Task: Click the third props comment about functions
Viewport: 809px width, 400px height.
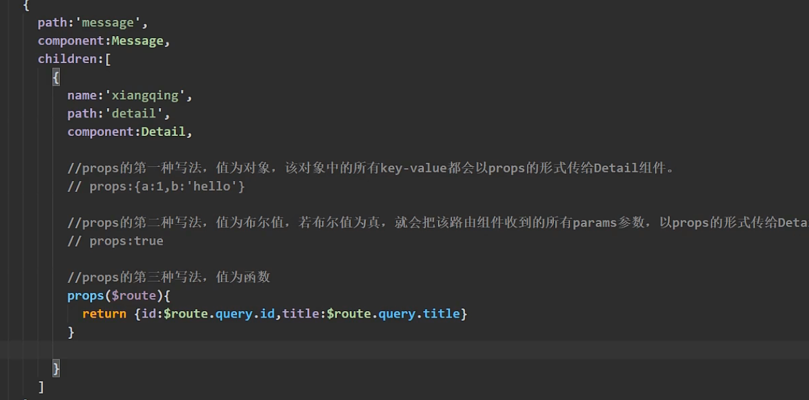Action: click(169, 277)
